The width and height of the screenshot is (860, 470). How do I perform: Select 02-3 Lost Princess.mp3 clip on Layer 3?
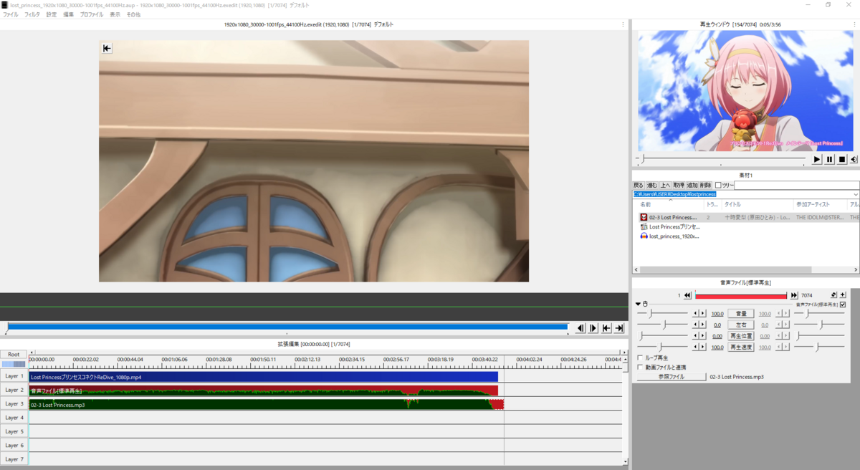tap(266, 404)
